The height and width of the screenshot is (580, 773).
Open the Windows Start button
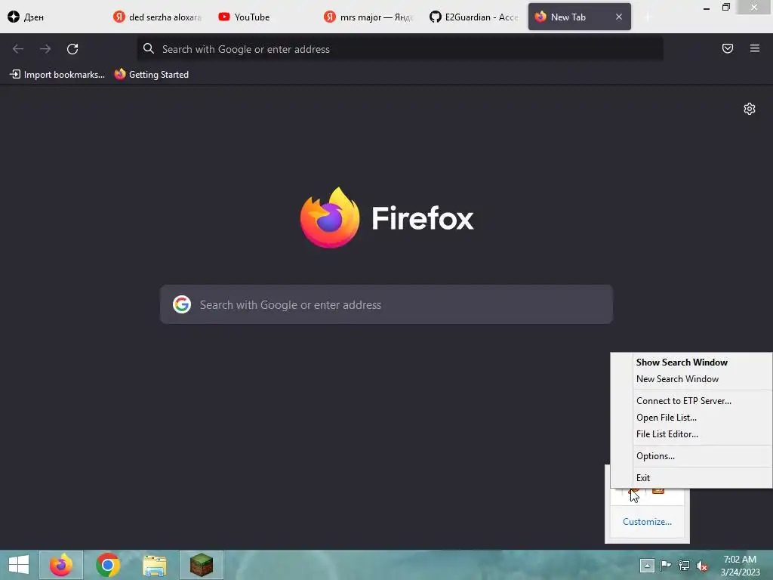(19, 565)
